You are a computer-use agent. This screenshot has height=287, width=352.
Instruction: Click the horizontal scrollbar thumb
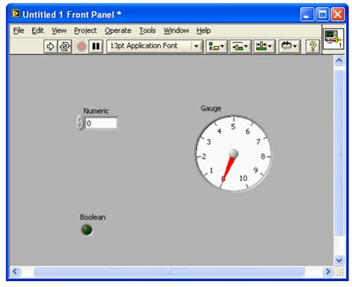(x=169, y=271)
